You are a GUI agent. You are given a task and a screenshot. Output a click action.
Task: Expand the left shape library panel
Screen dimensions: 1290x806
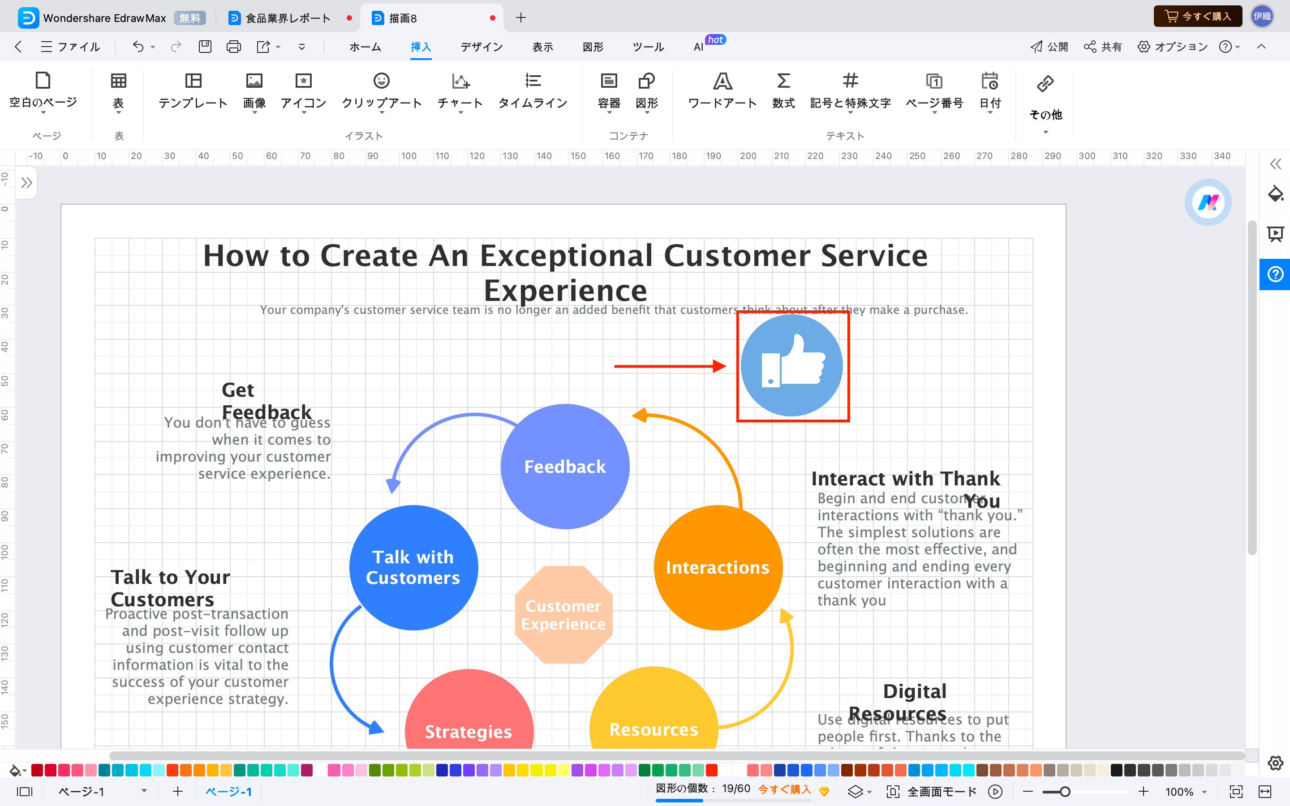(27, 183)
